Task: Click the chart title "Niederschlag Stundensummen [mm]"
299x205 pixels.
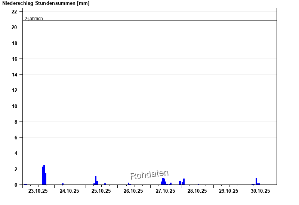Action: pos(46,3)
